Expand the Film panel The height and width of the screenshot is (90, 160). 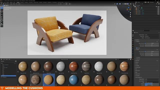click(136, 69)
